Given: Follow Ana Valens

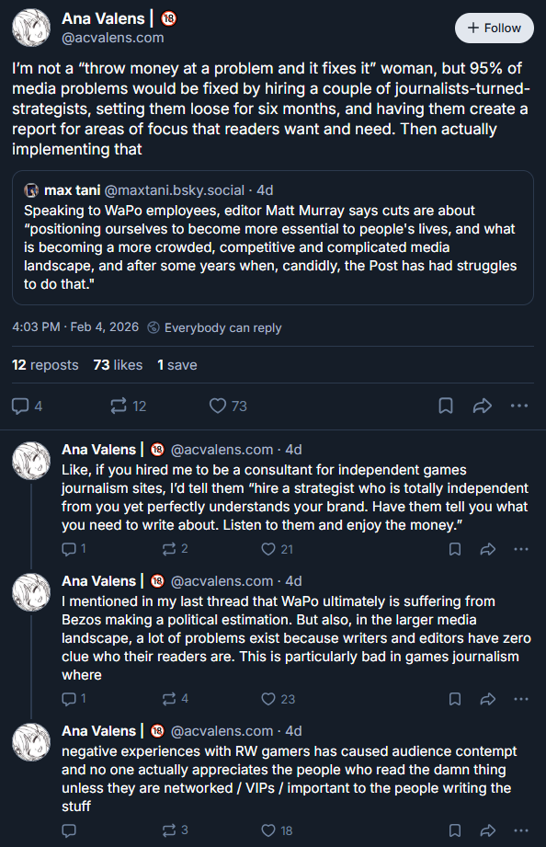Looking at the screenshot, I should 495,29.
